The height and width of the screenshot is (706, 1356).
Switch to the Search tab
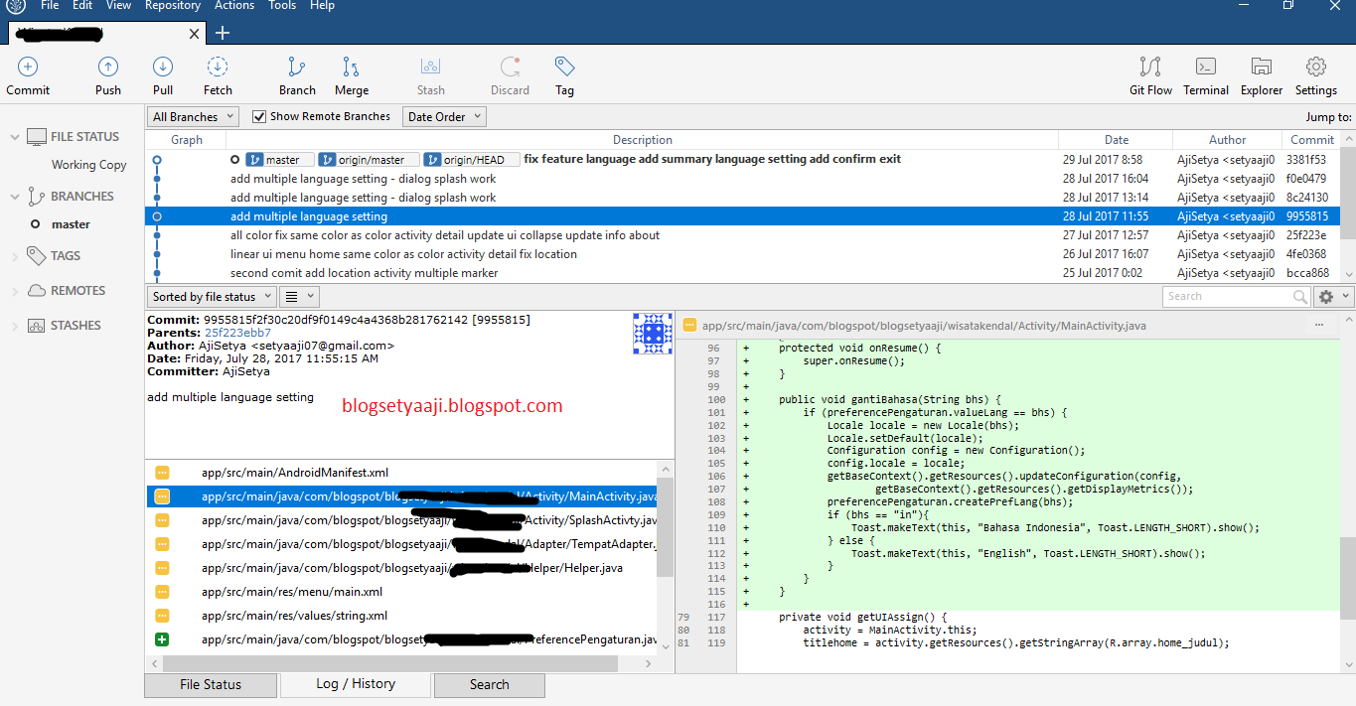489,684
